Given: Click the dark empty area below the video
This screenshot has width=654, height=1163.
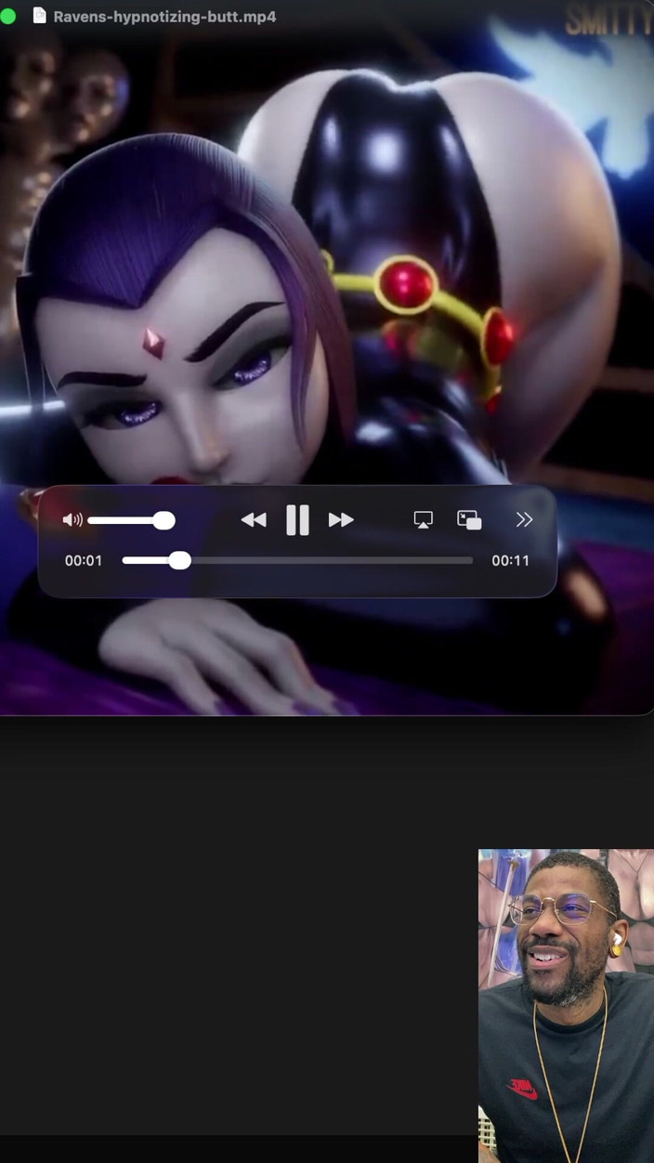Looking at the screenshot, I should tap(232, 929).
